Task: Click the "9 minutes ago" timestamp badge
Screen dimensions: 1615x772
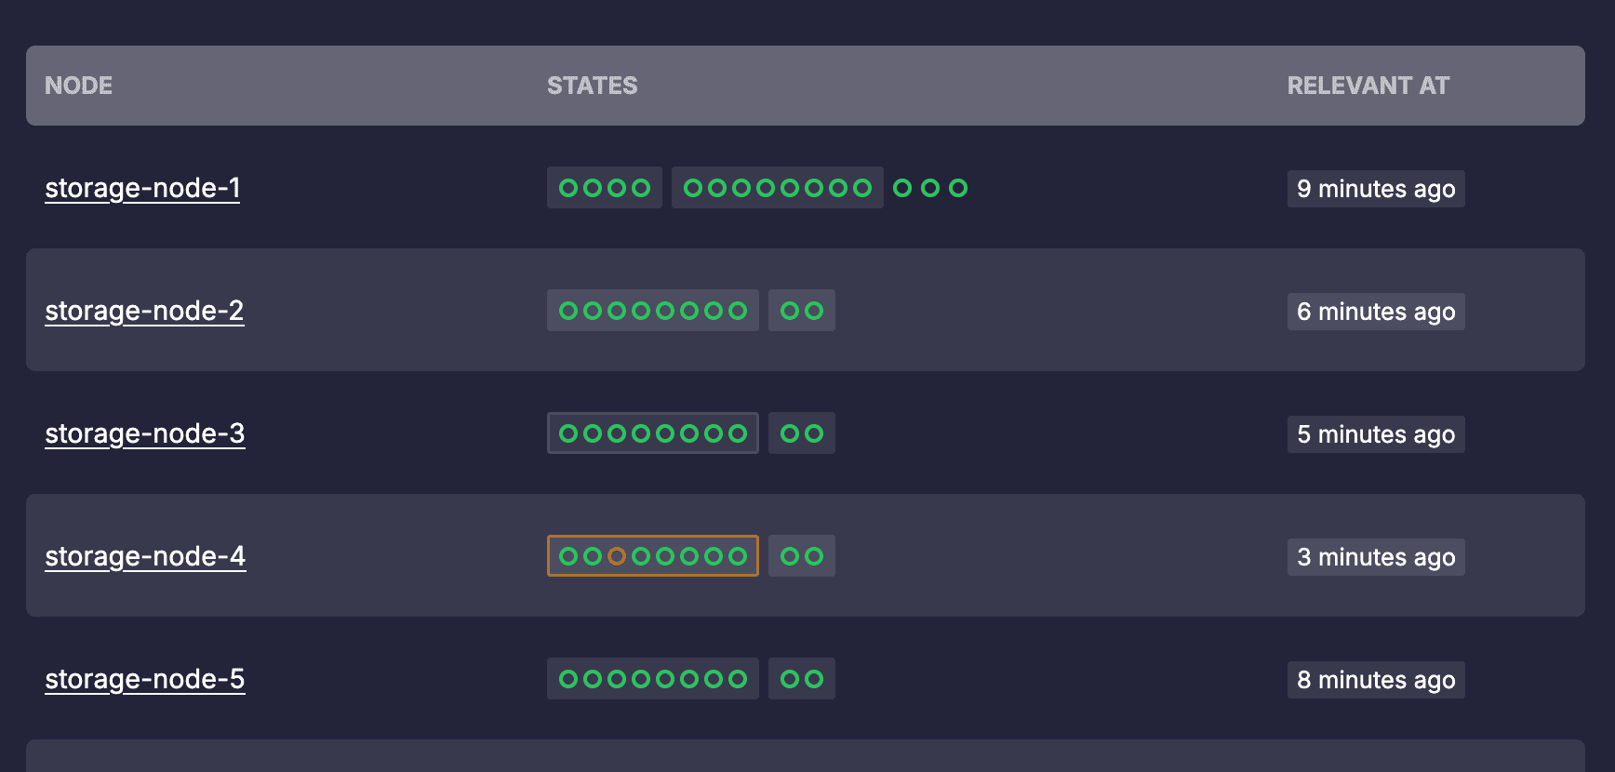Action: click(1376, 189)
